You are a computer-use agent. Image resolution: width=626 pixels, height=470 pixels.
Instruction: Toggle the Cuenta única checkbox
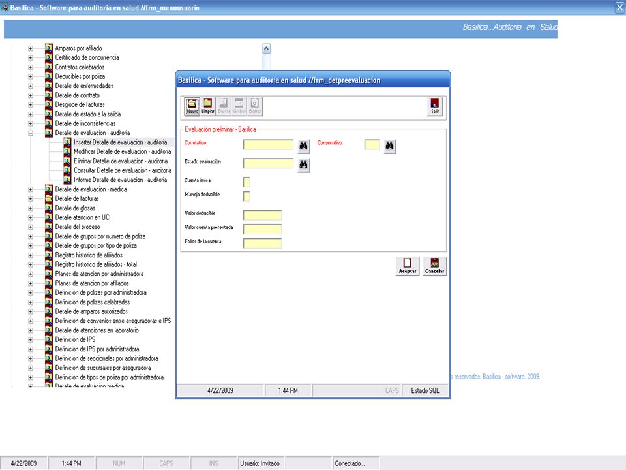[246, 182]
